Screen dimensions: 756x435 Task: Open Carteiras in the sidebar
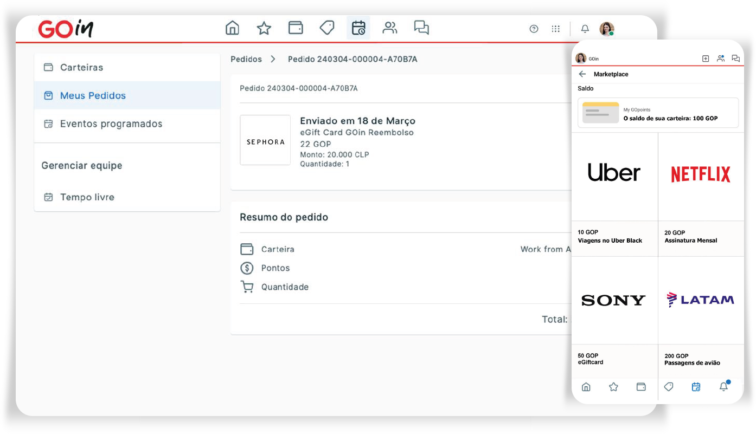(127, 67)
